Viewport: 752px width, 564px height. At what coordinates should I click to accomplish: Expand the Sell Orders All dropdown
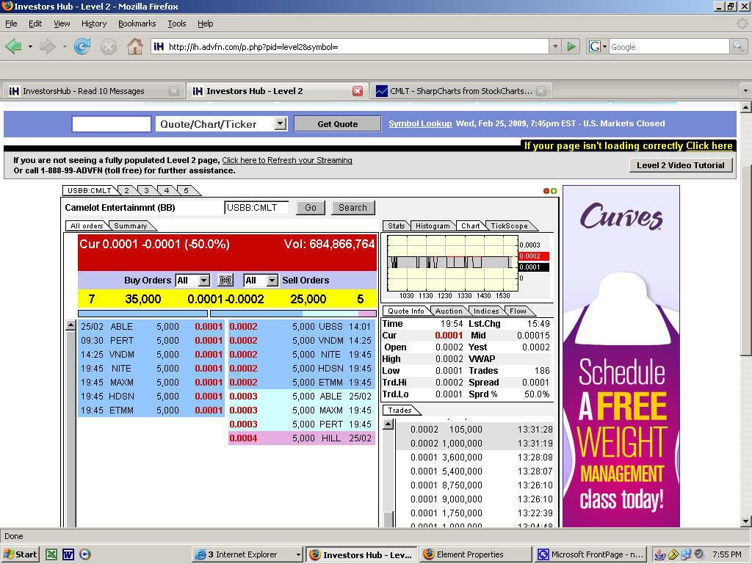click(x=272, y=281)
